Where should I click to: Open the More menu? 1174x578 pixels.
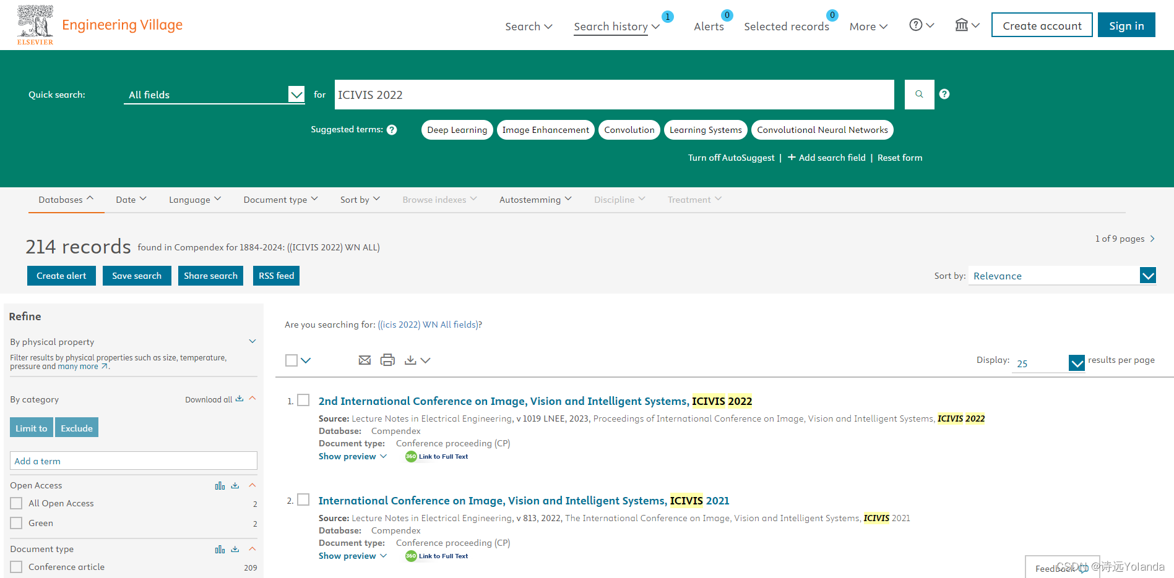868,27
